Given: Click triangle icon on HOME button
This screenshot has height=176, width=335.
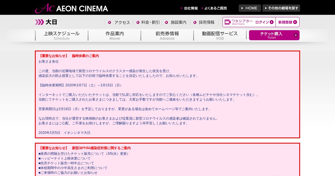Looking at the screenshot, I should [x=242, y=8].
